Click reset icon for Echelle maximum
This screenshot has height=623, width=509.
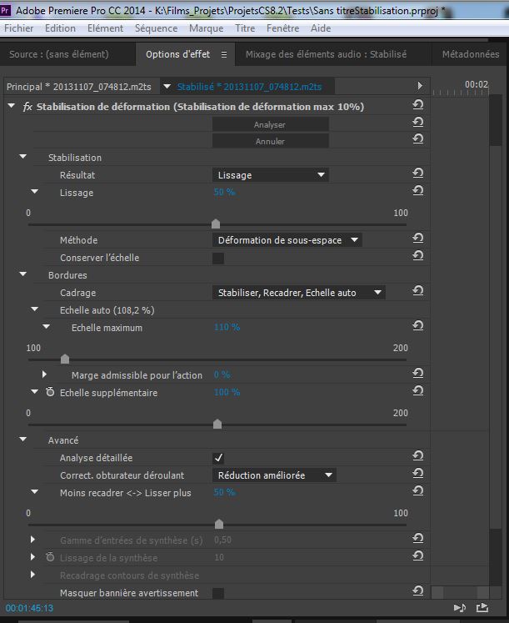point(417,326)
